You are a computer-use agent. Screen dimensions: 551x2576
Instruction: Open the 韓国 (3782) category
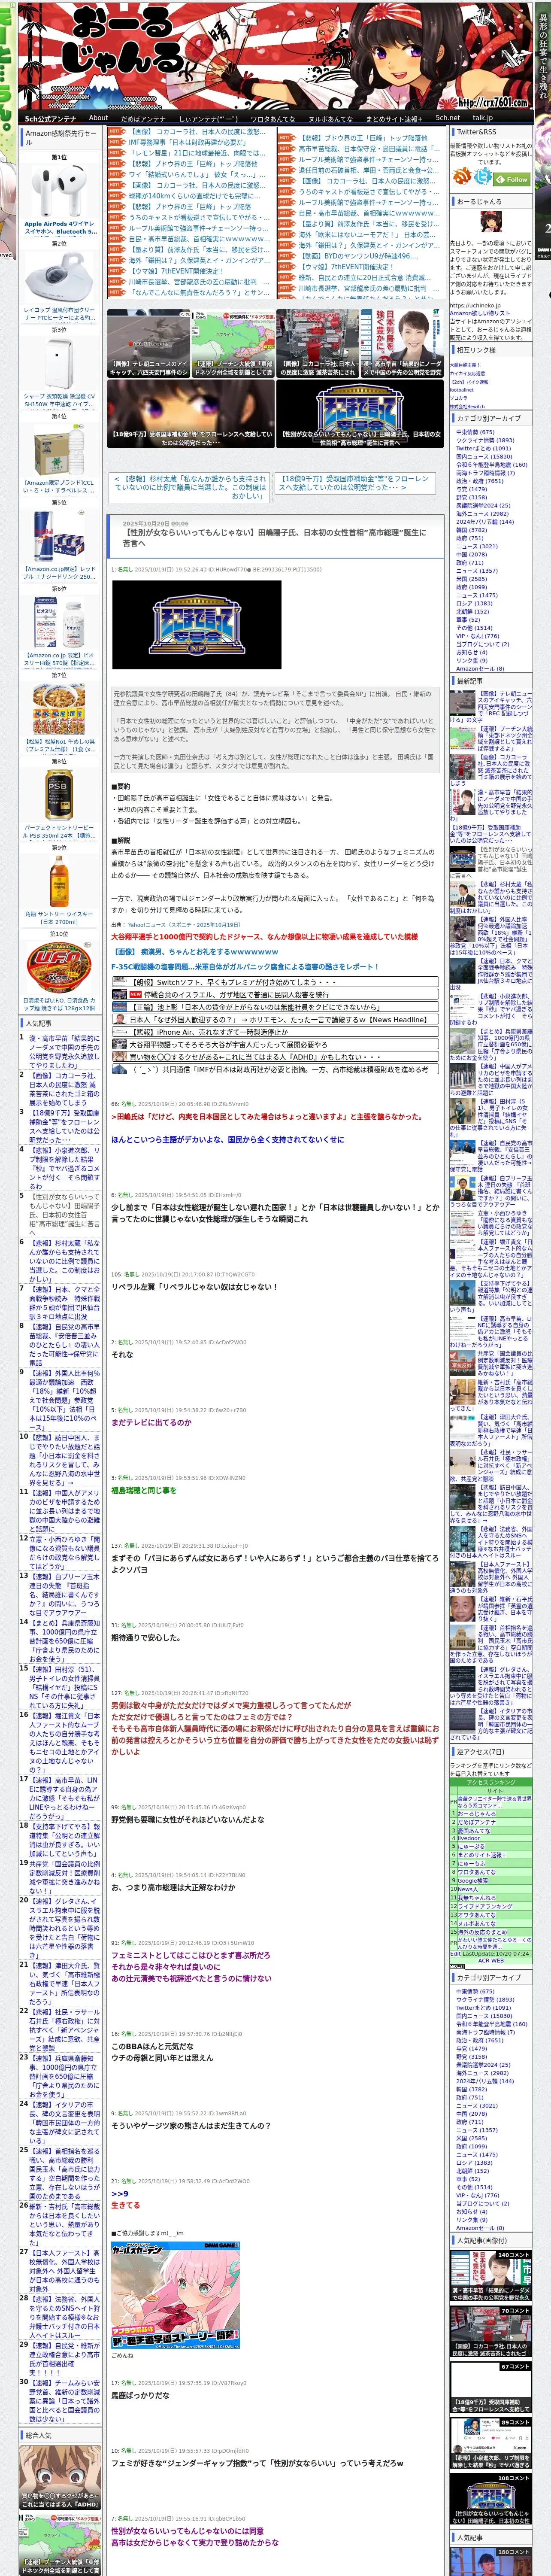[471, 530]
